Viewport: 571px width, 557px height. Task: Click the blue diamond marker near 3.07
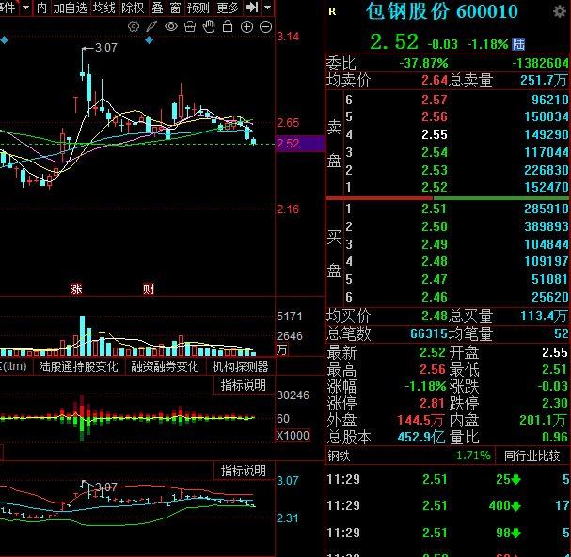(x=149, y=40)
